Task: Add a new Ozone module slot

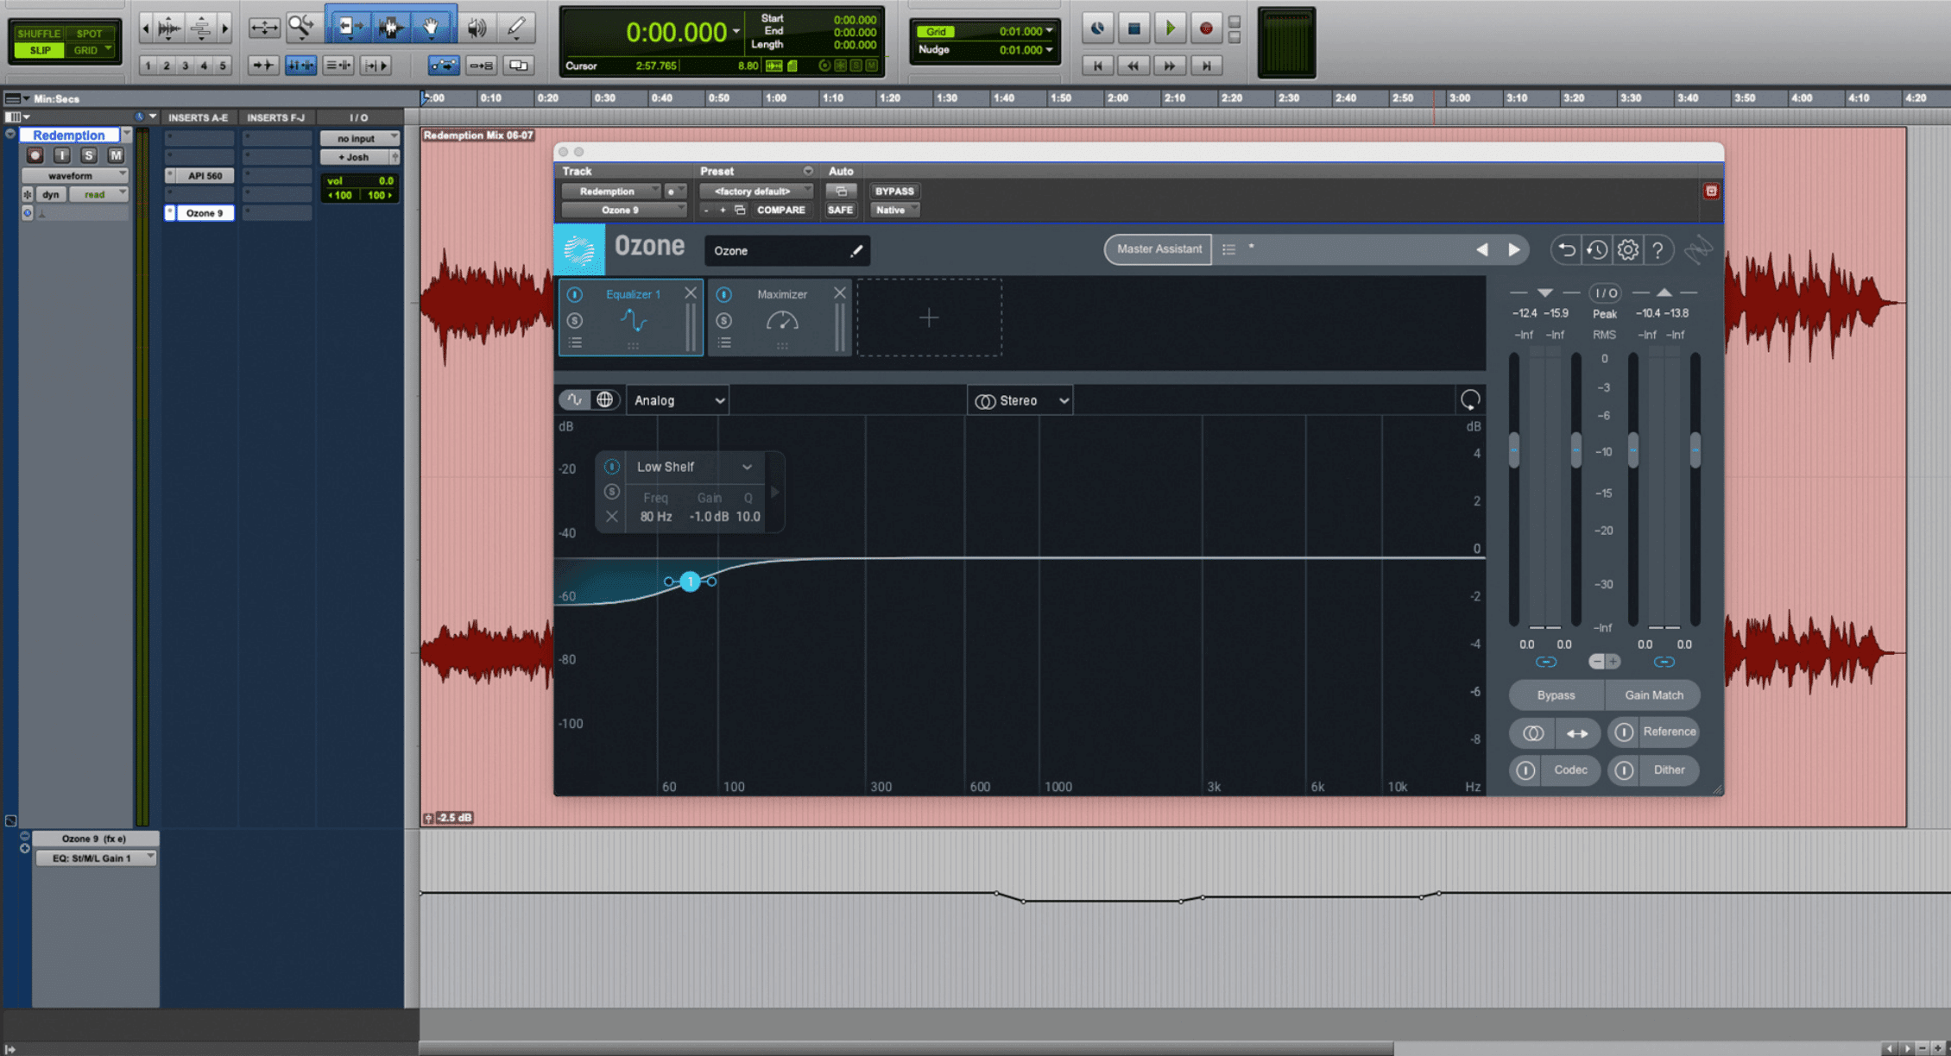Action: point(929,317)
